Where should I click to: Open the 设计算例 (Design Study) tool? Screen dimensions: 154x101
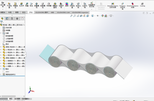[3, 5]
